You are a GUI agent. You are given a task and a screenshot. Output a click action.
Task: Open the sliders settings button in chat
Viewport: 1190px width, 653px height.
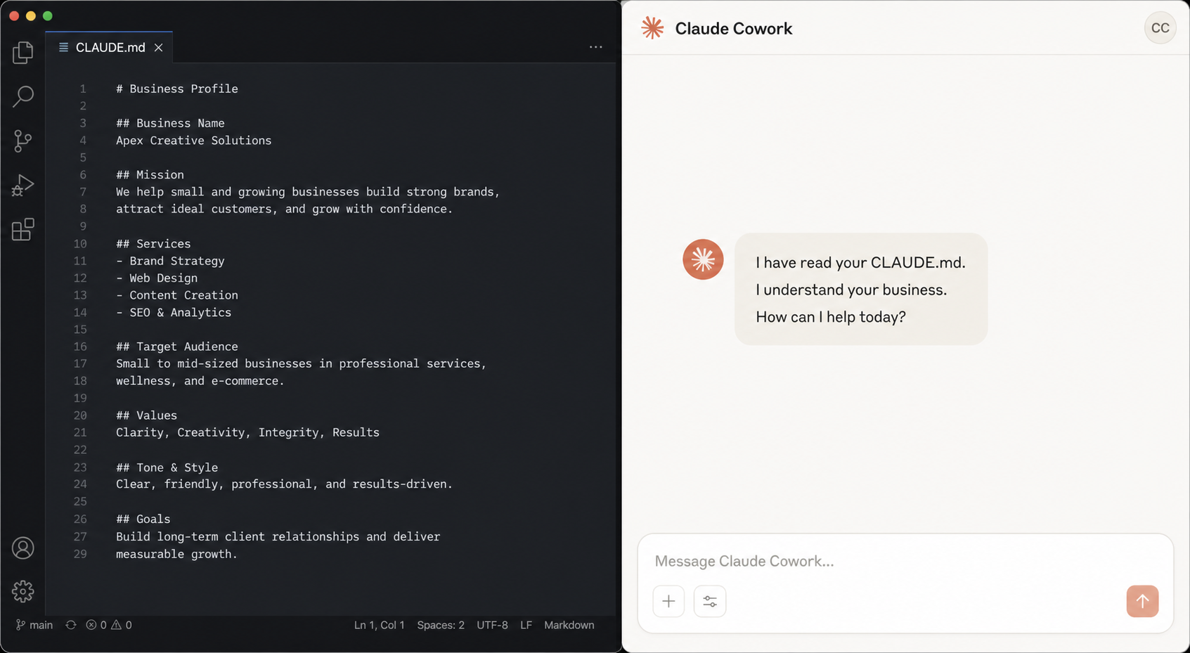710,601
